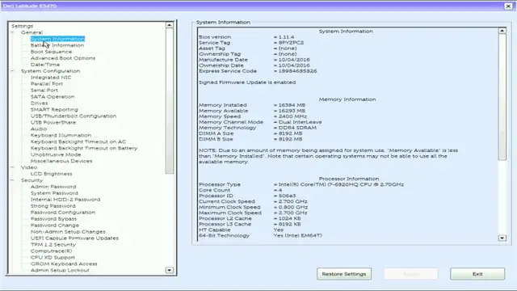Select OROM Keyboard Access entry
Screen dimensions: 517x291
tap(64, 264)
